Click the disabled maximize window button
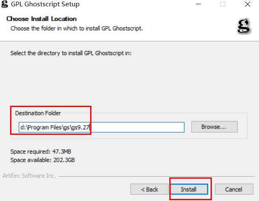This screenshot has height=201, width=259. click(x=223, y=5)
